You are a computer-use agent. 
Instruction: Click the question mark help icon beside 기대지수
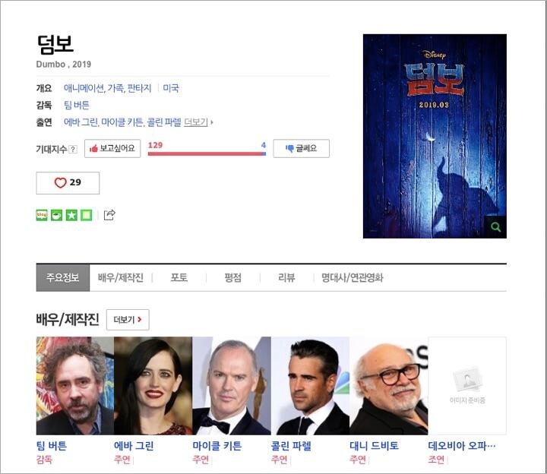click(73, 150)
